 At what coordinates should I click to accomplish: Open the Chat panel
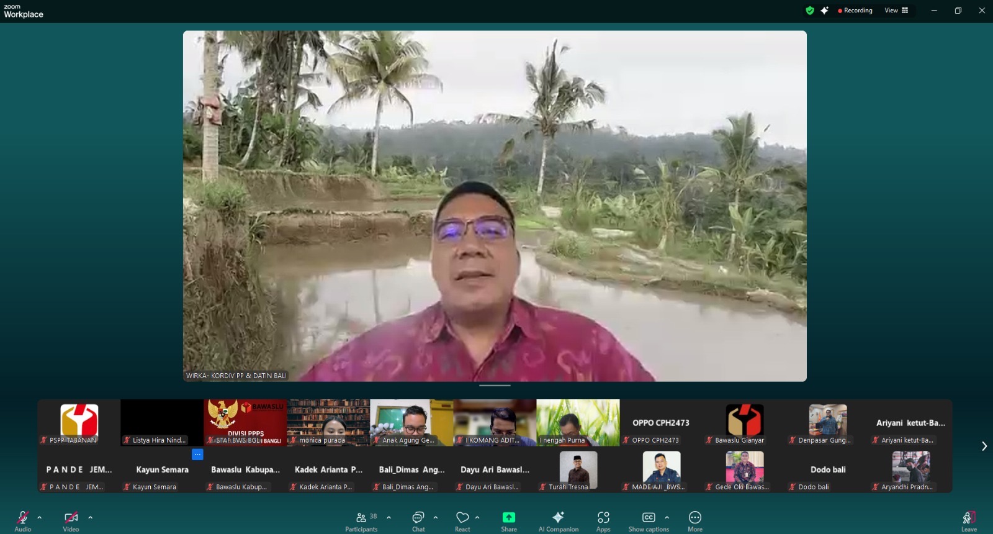pos(418,520)
